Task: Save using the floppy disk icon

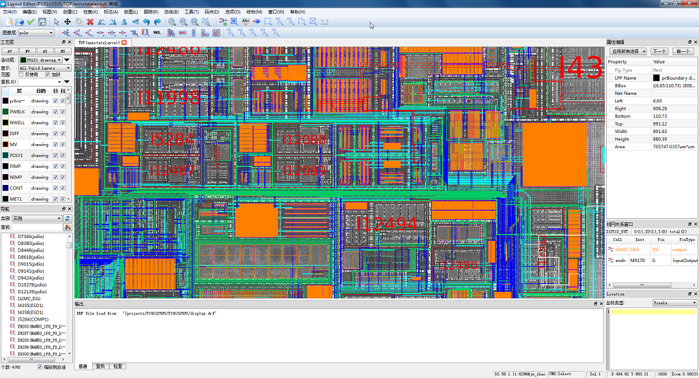Action: 42,21
